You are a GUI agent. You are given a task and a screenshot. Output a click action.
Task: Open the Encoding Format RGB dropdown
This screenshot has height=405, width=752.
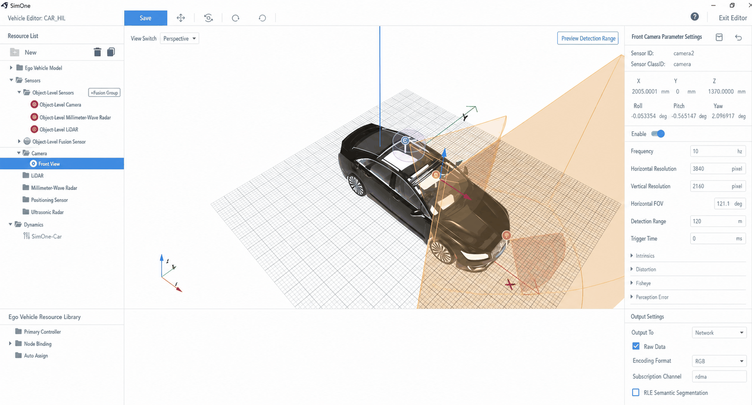(719, 361)
